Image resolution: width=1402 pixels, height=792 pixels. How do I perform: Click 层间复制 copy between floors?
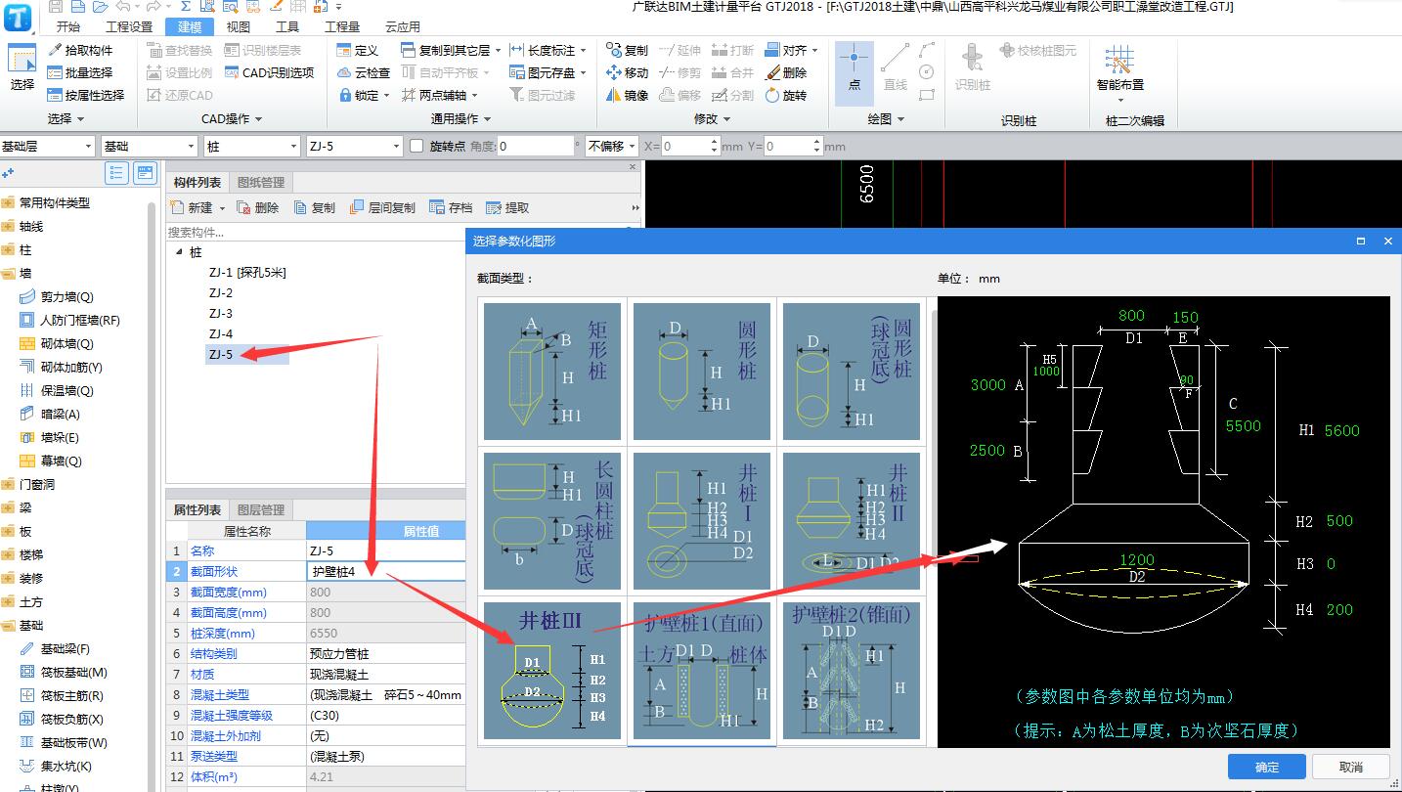click(381, 207)
